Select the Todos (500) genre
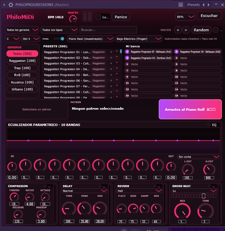Image resolution: width=225 pixels, height=231 pixels. [x=22, y=54]
